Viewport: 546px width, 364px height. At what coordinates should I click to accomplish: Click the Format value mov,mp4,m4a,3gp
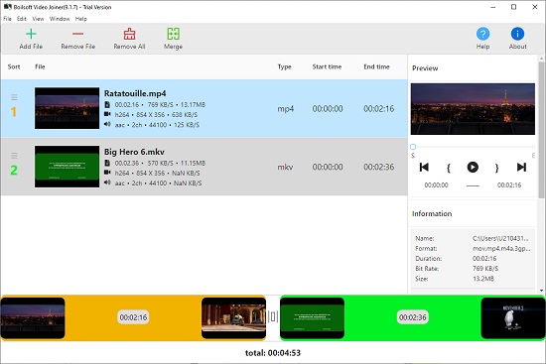501,249
